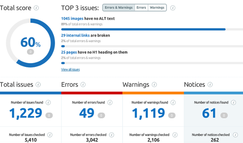Image resolution: width=243 pixels, height=143 pixels.
Task: Info icon beside Number of errors checked
Action: (111, 135)
